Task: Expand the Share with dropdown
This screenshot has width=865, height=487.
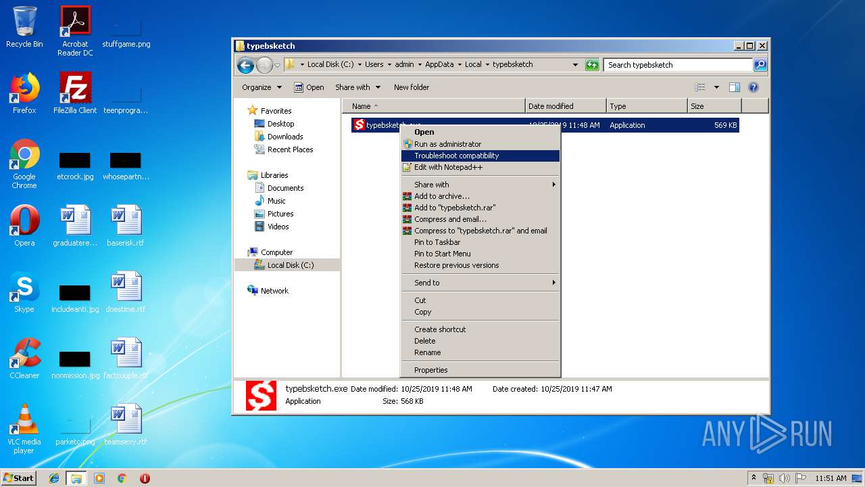Action: pos(357,87)
